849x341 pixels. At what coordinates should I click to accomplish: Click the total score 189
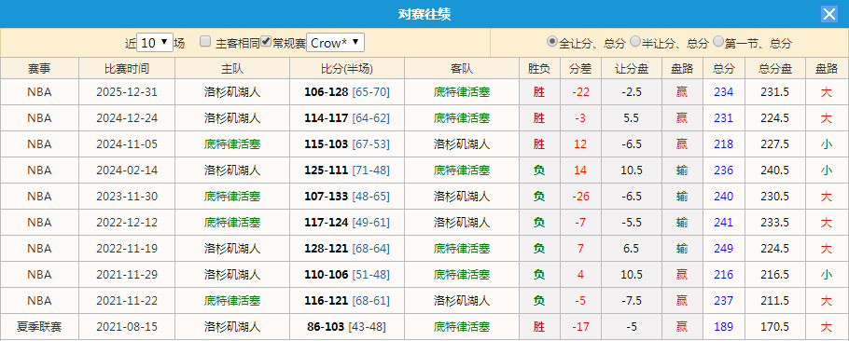click(723, 326)
